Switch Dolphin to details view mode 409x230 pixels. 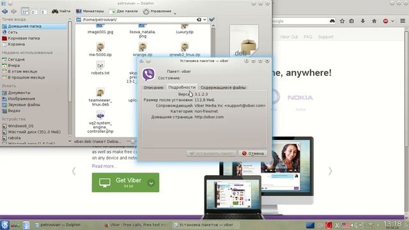[43, 11]
